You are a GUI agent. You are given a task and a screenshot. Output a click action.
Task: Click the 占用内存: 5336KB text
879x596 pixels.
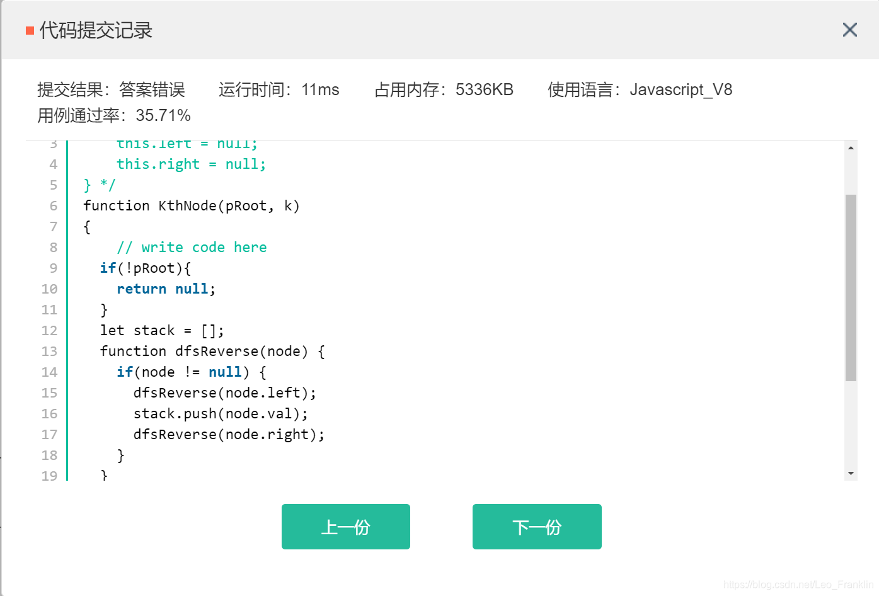coord(444,90)
